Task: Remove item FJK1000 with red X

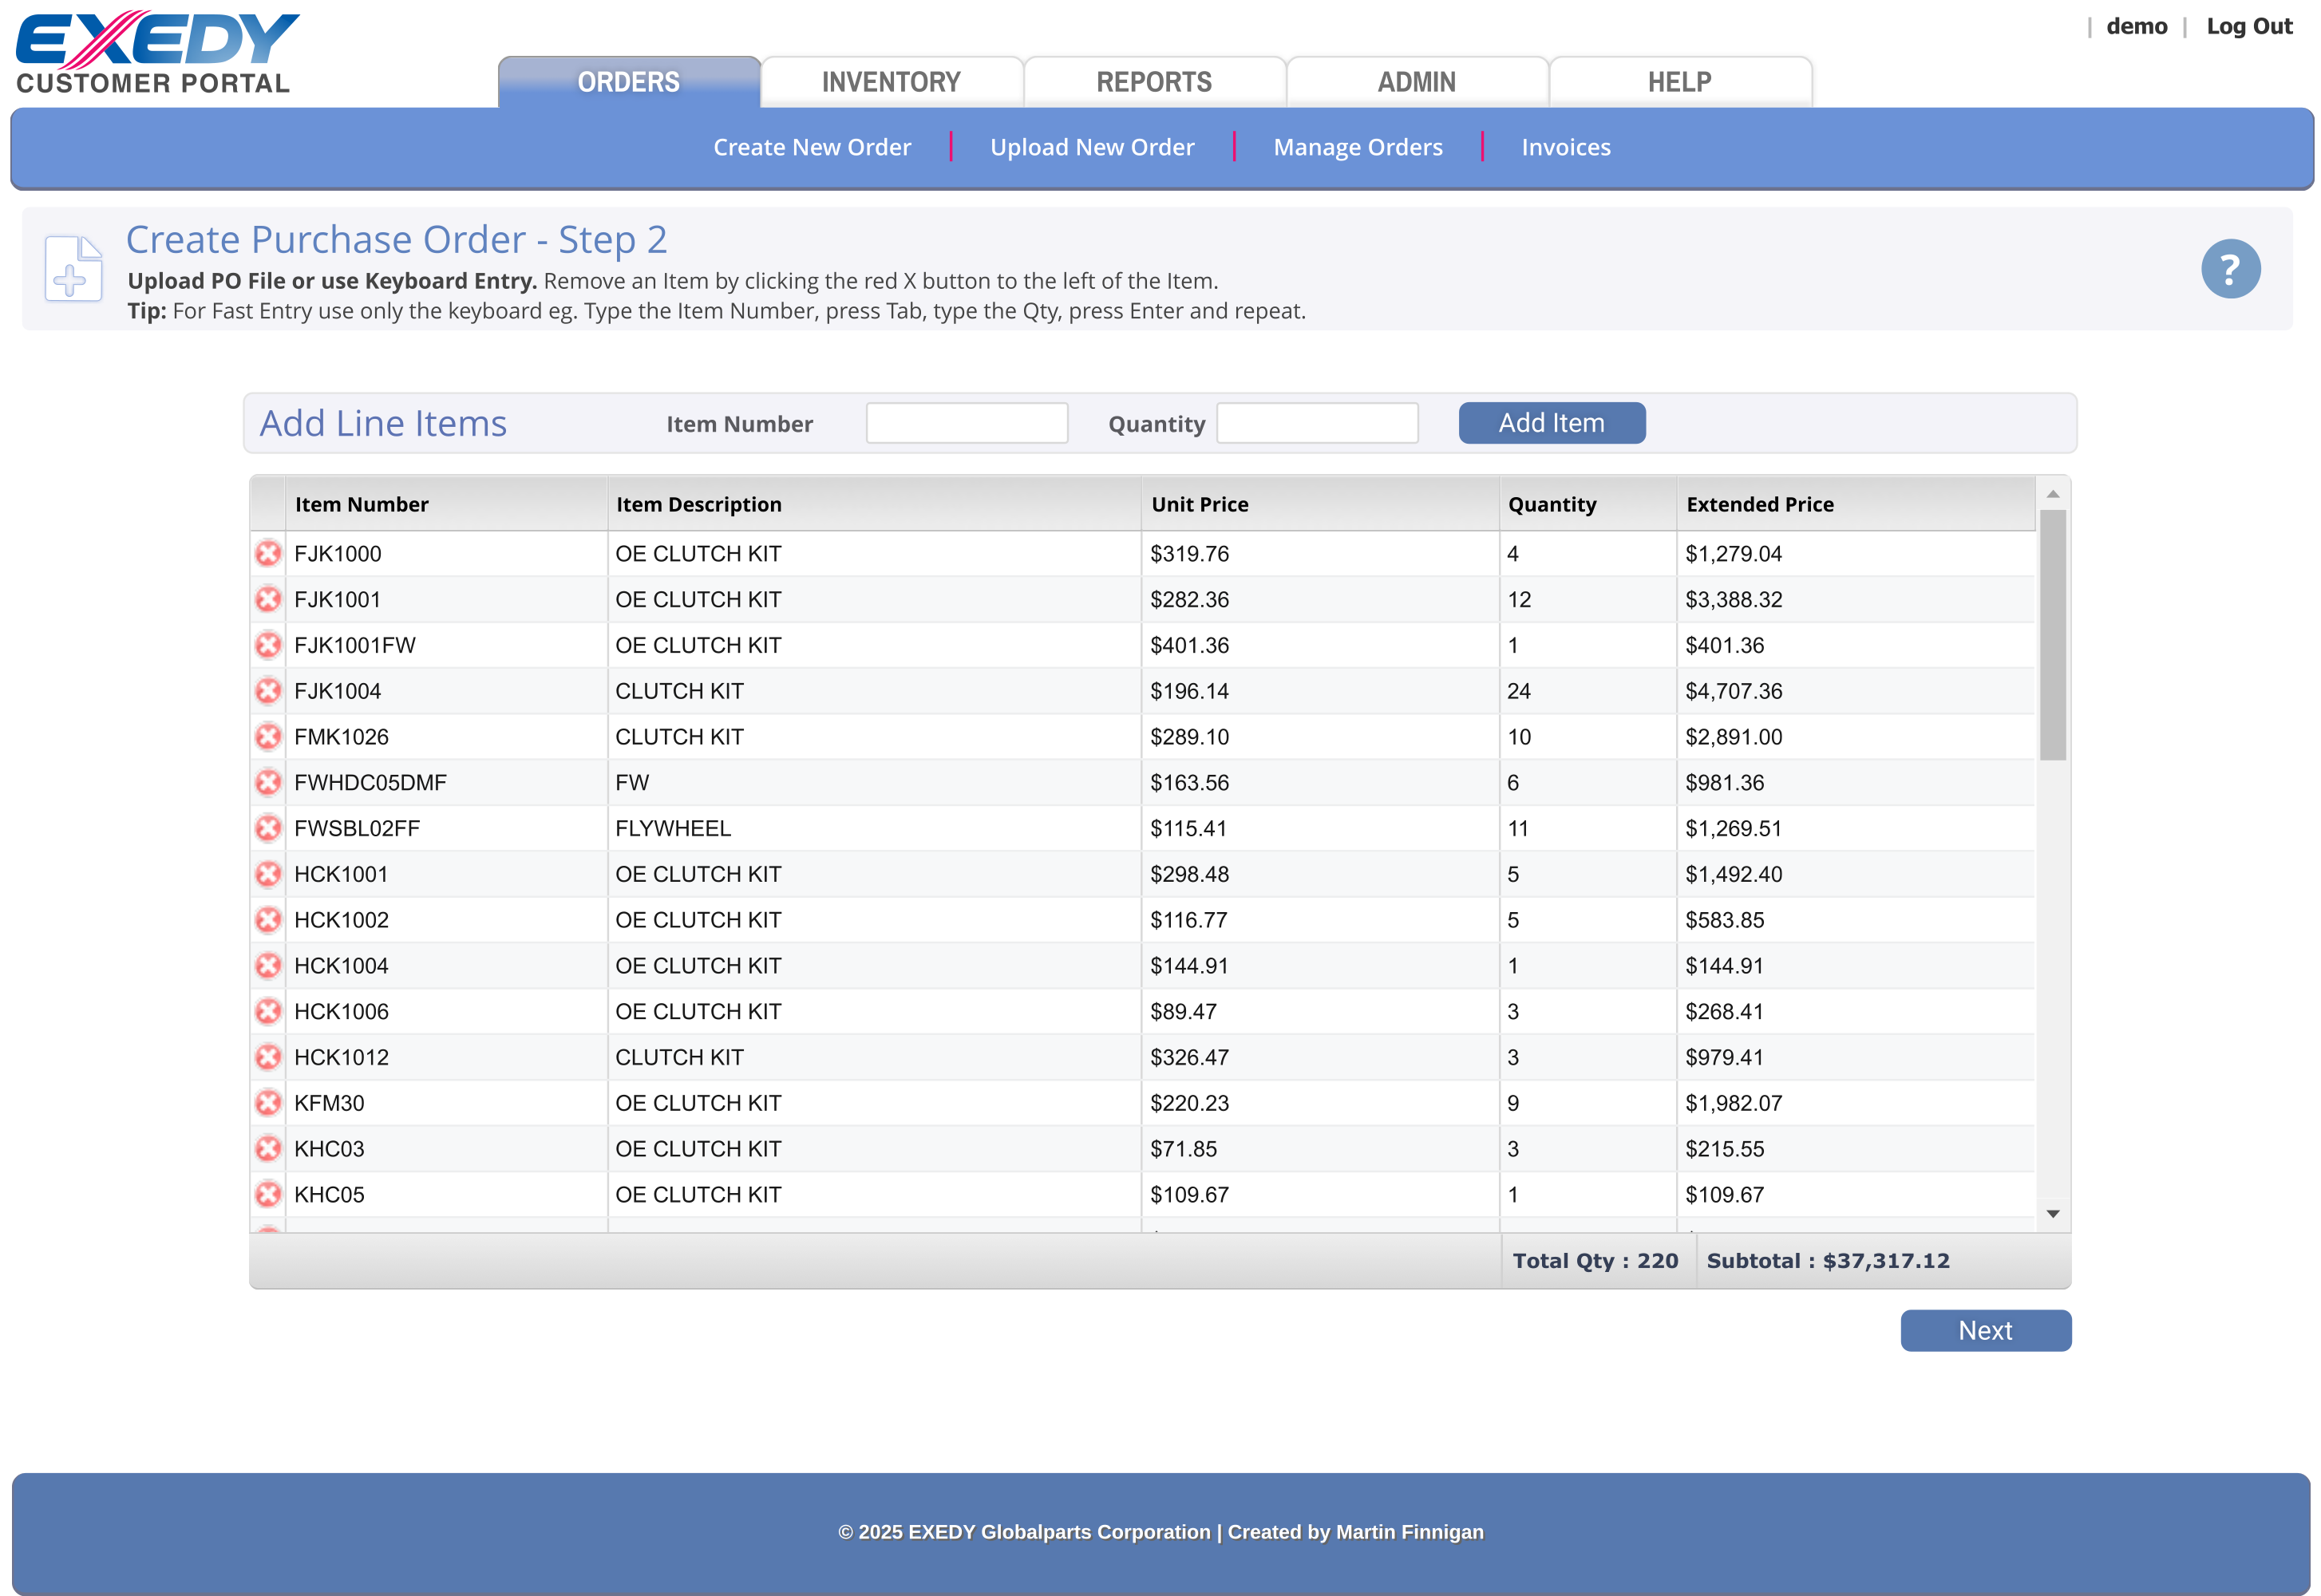Action: point(268,553)
